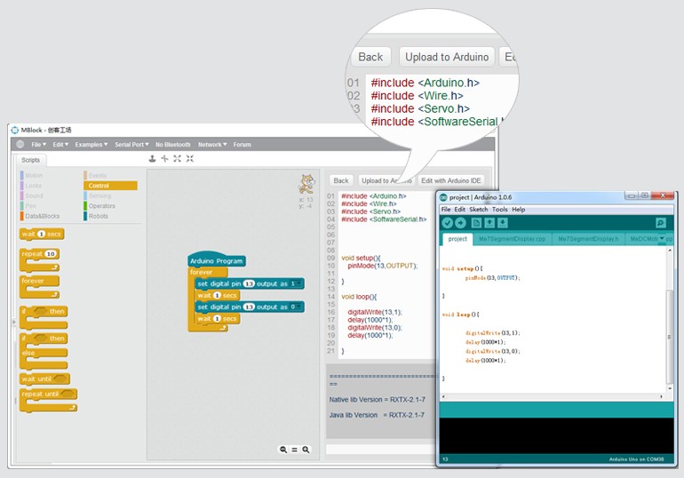This screenshot has width=684, height=478.
Task: Click the stamp duplicate tool icon
Action: coord(152,158)
